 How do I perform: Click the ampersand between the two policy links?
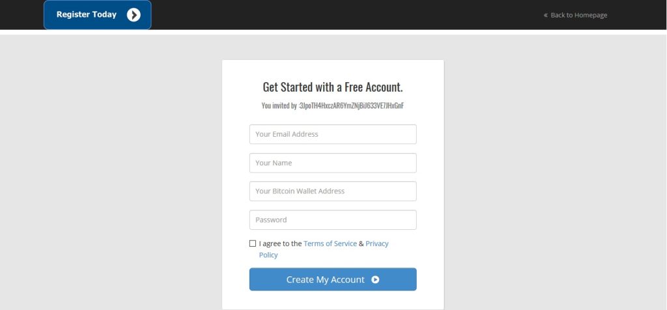coord(361,244)
